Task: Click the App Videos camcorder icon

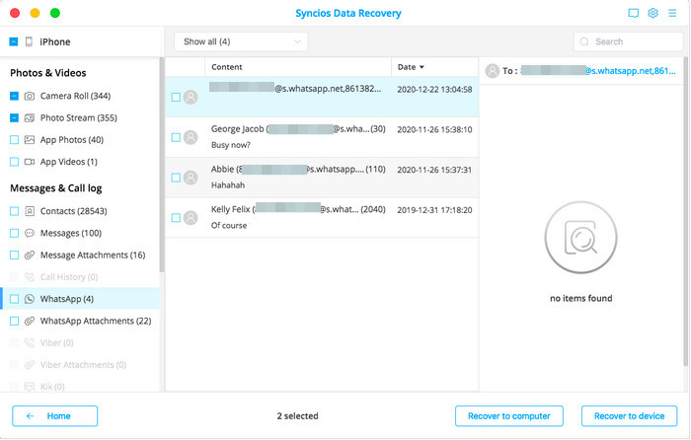Action: click(x=30, y=162)
